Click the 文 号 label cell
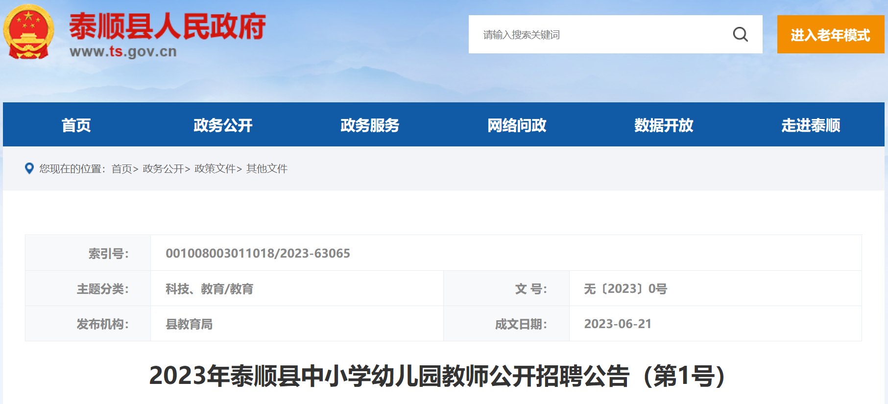The image size is (888, 404). [x=506, y=288]
